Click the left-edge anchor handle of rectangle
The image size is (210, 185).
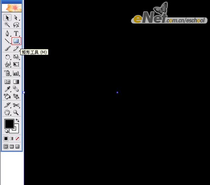[24, 92]
